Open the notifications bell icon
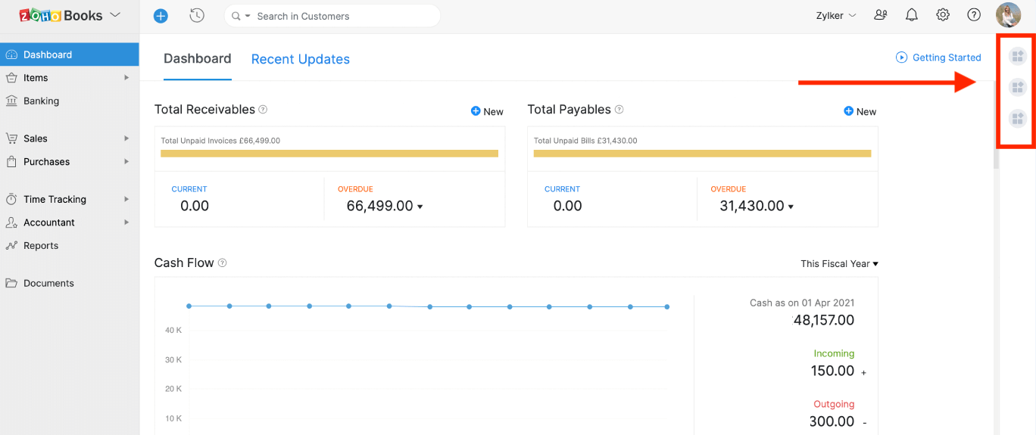Viewport: 1036px width, 435px height. 912,15
